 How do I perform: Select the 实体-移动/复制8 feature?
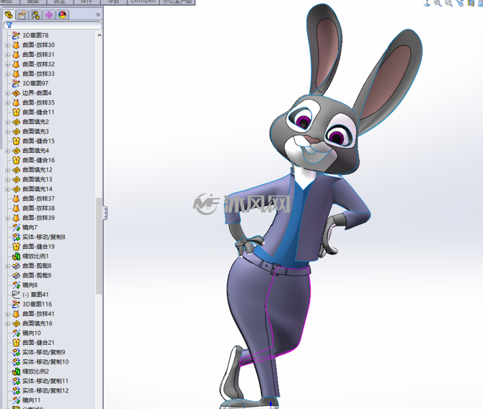[x=44, y=237]
